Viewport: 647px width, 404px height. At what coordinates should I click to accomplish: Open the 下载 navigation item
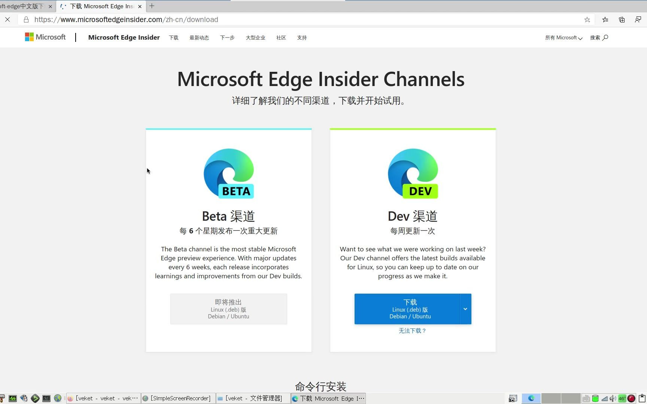click(x=174, y=38)
